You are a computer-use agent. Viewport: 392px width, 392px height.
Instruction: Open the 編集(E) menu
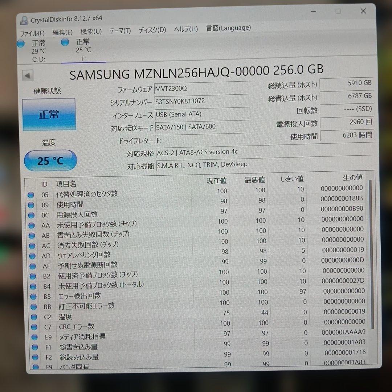[x=62, y=32]
